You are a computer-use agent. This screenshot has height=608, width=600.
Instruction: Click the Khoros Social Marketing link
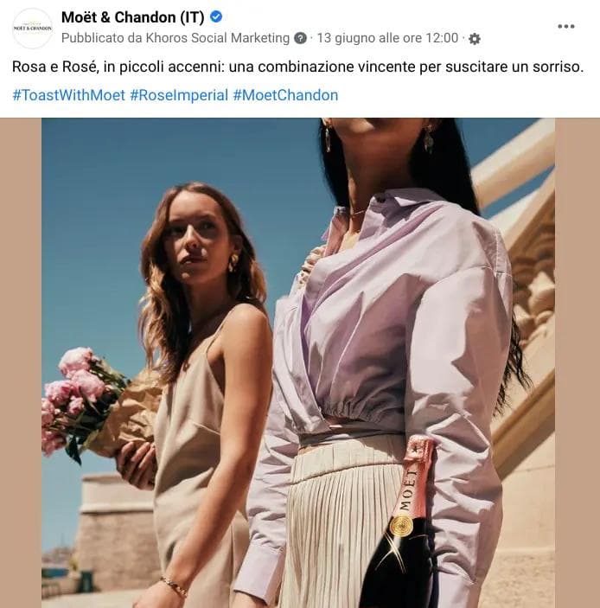click(x=218, y=38)
